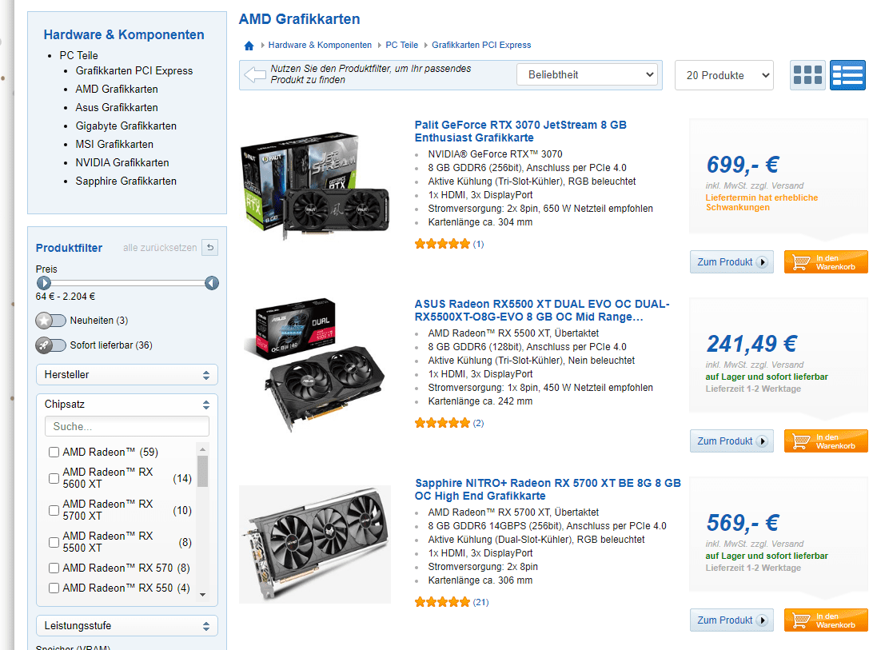Open AMD Grafikkarten sidebar category
This screenshot has width=869, height=650.
click(x=117, y=90)
